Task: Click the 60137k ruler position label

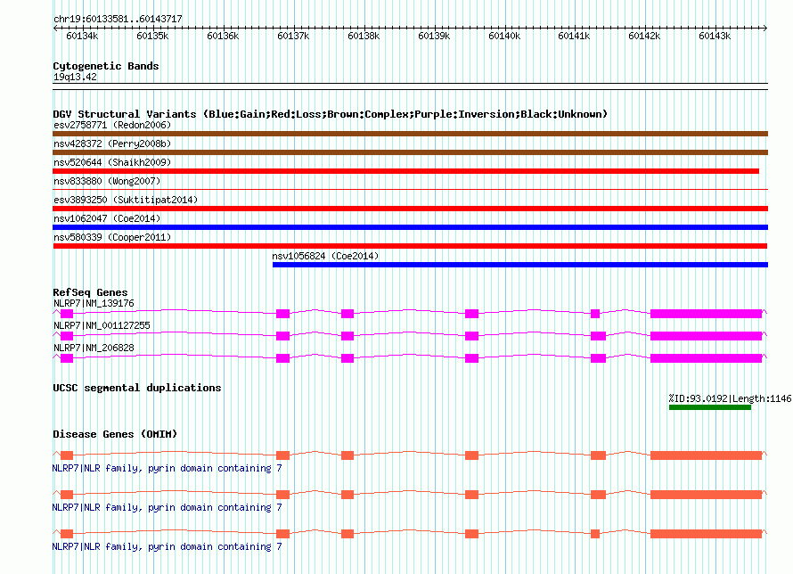Action: click(x=293, y=36)
